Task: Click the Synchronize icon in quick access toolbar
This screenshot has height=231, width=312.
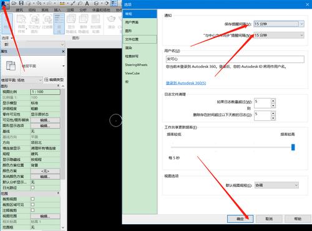Action: (29, 3)
